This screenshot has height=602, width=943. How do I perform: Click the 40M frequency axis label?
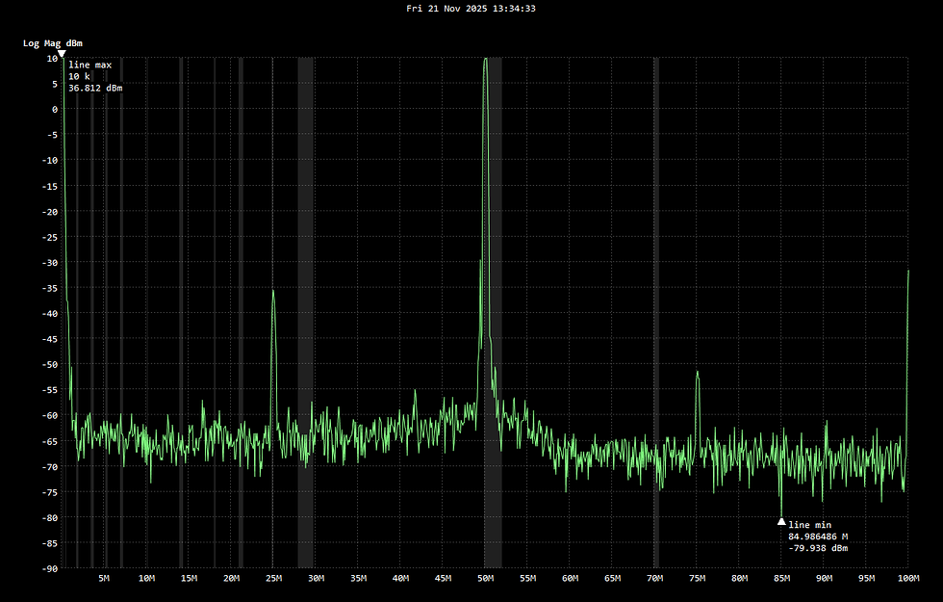point(401,578)
